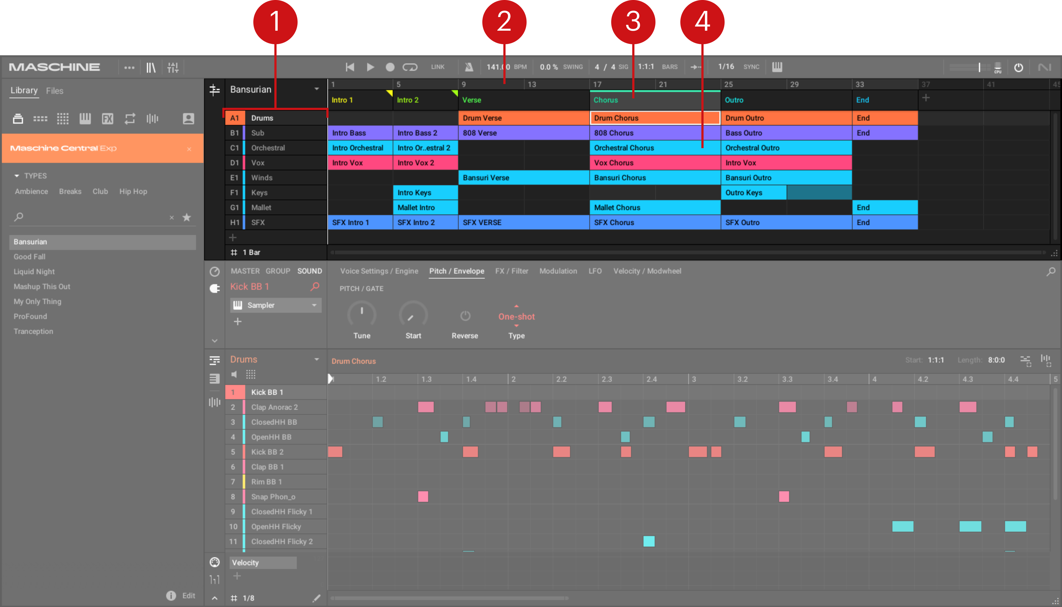Adjust the Tune knob
The height and width of the screenshot is (607, 1062).
click(x=362, y=315)
